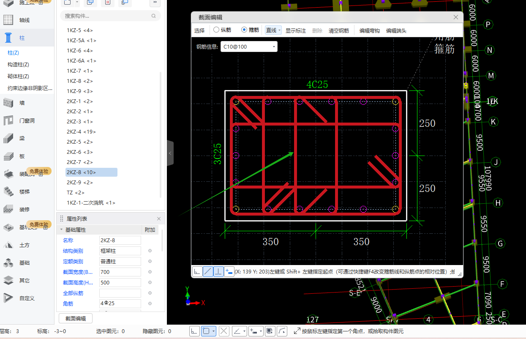Click the 截面编辑 button
This screenshot has height=339, width=526.
75,318
